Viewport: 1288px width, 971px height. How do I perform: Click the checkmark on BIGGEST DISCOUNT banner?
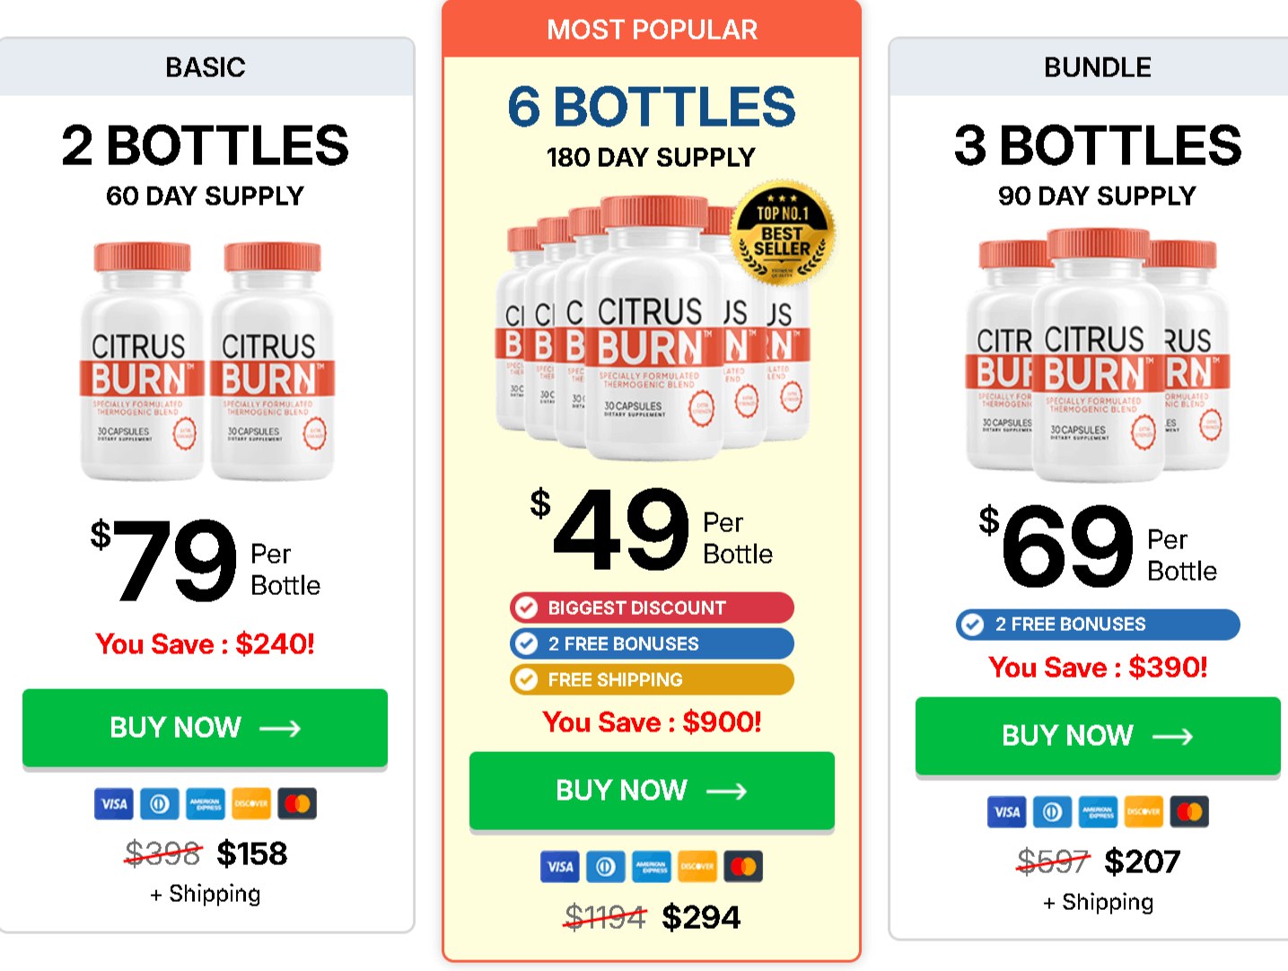pyautogui.click(x=525, y=608)
